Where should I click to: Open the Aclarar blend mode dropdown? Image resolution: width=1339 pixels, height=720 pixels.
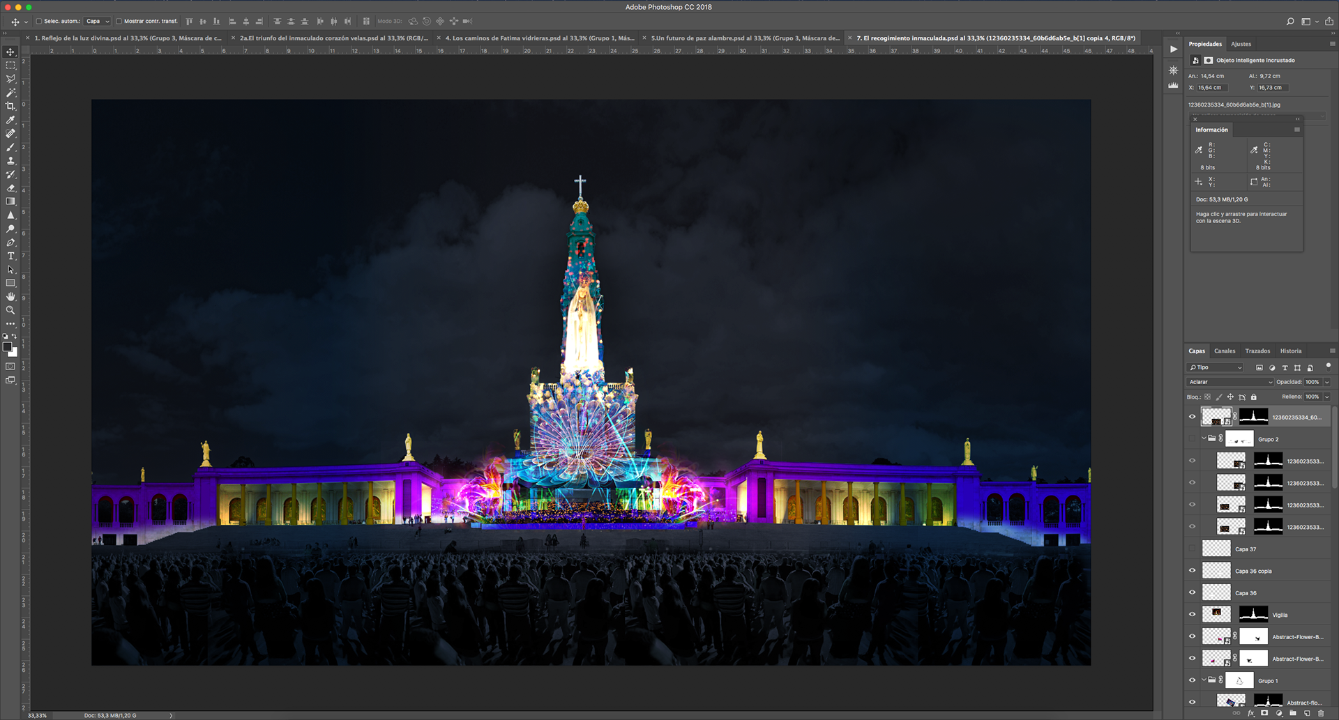coord(1230,382)
